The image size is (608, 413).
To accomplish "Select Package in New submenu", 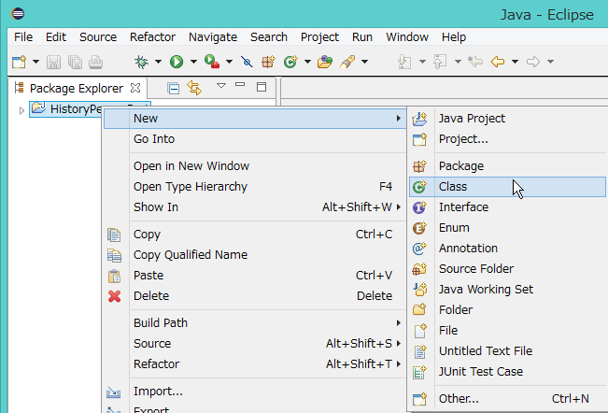I will [x=507, y=166].
